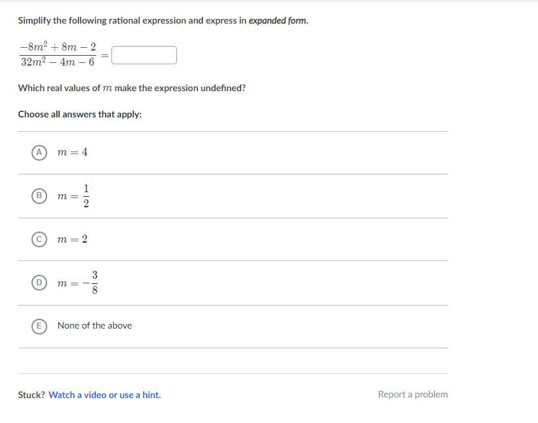The image size is (538, 423).
Task: Click the 'Which real values of m' question
Action: (x=132, y=89)
